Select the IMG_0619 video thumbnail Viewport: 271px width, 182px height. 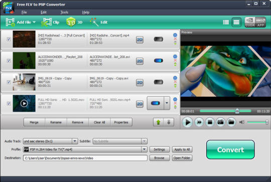tap(24, 82)
